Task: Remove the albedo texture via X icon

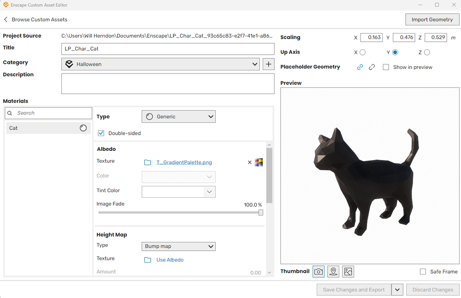Action: (249, 162)
